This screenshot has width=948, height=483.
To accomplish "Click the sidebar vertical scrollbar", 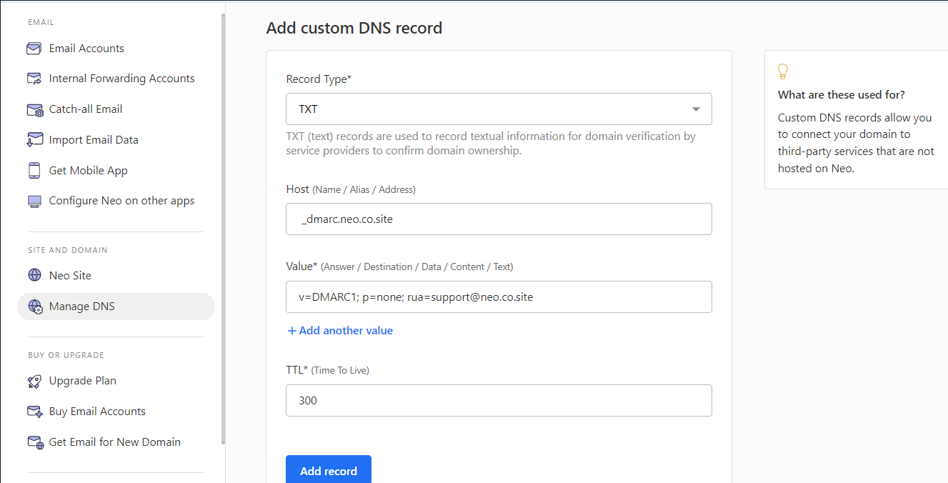I will 224,229.
